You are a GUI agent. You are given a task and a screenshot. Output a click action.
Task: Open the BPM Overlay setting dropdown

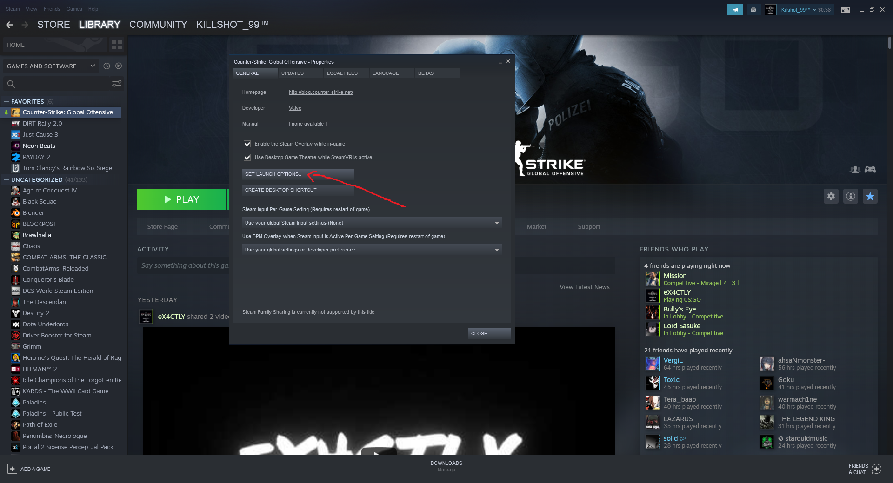tap(372, 250)
